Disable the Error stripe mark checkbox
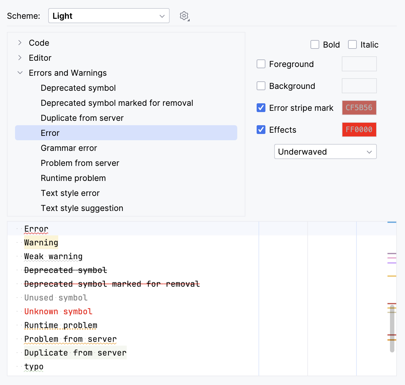 (261, 108)
